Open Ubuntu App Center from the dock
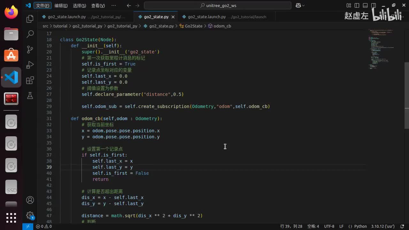 pos(11,56)
